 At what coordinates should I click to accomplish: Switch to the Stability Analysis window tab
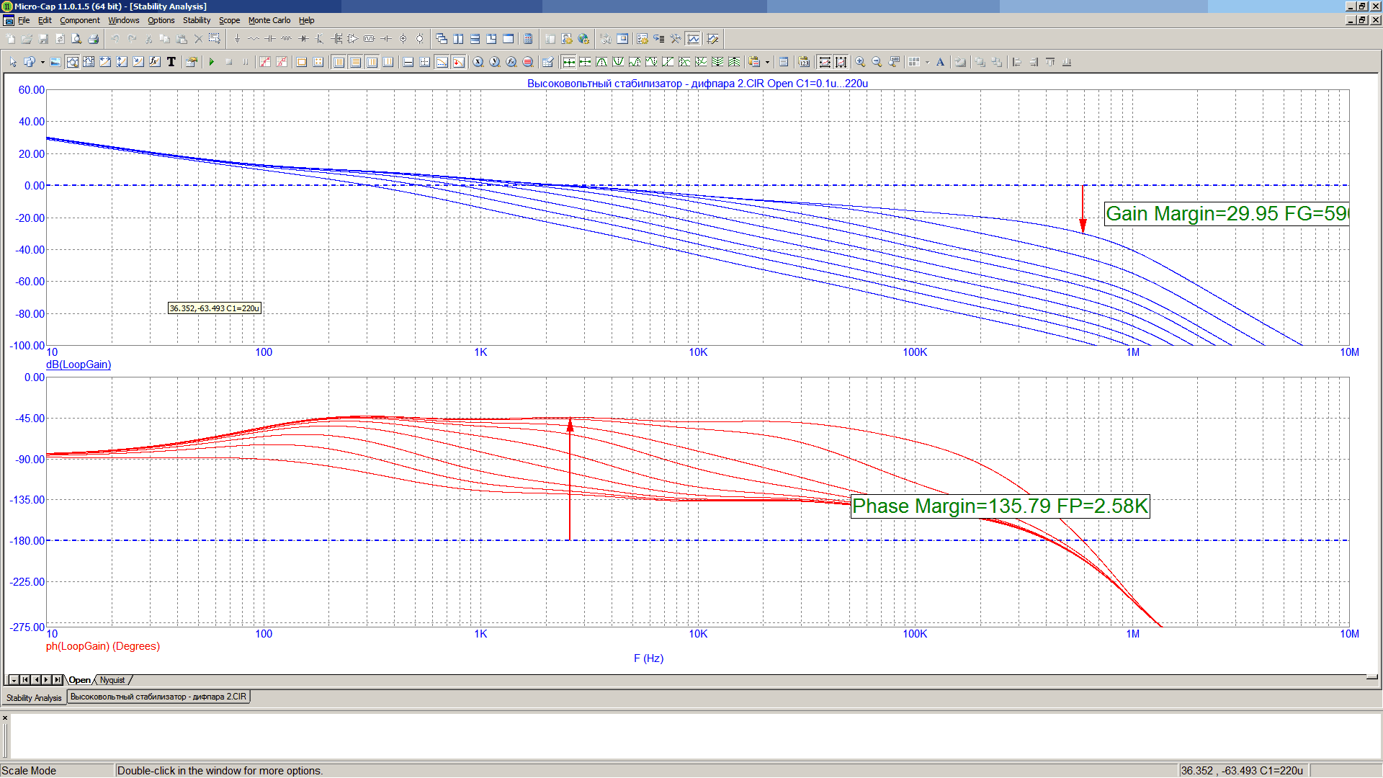[x=34, y=697]
